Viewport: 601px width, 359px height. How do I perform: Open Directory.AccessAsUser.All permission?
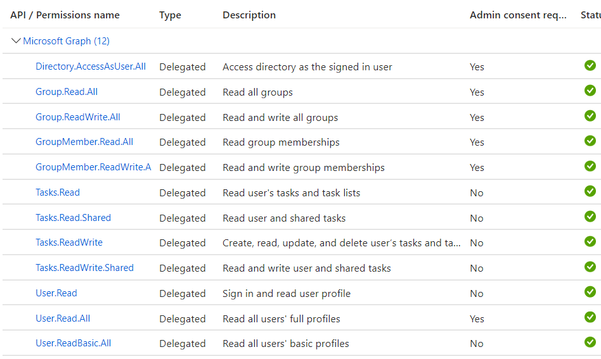coord(91,66)
